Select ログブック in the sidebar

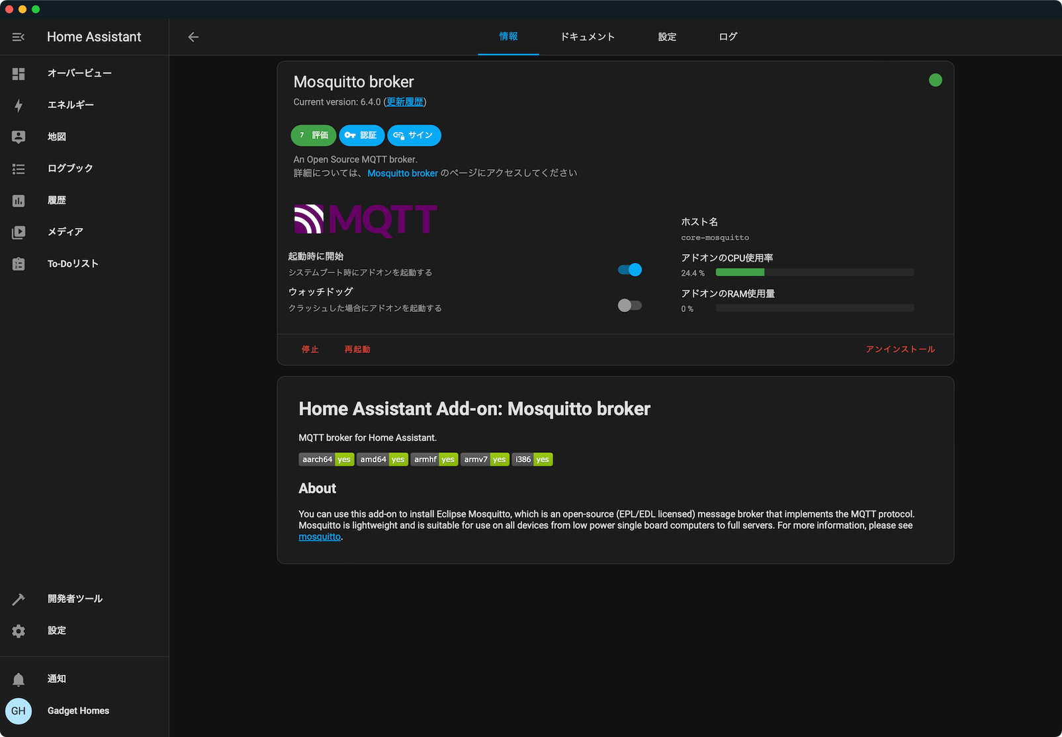click(x=85, y=169)
